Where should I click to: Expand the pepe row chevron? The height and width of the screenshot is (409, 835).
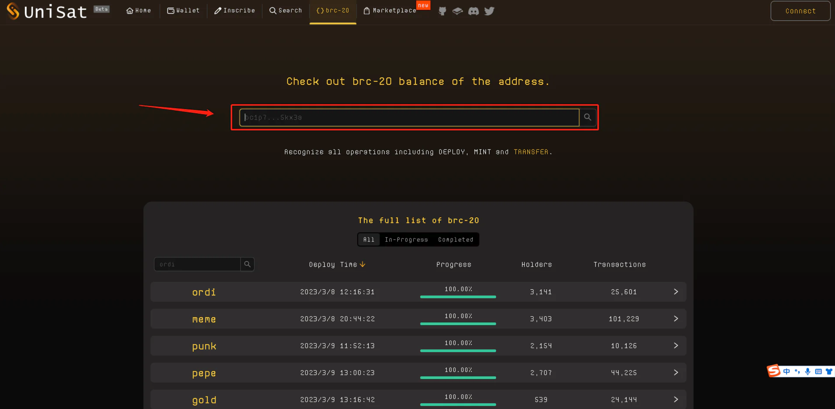point(676,372)
